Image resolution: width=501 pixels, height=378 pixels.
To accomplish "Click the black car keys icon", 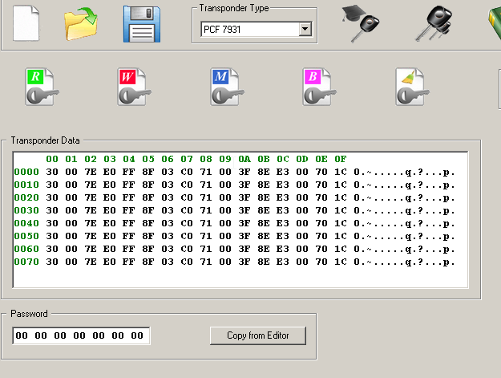I will click(434, 23).
